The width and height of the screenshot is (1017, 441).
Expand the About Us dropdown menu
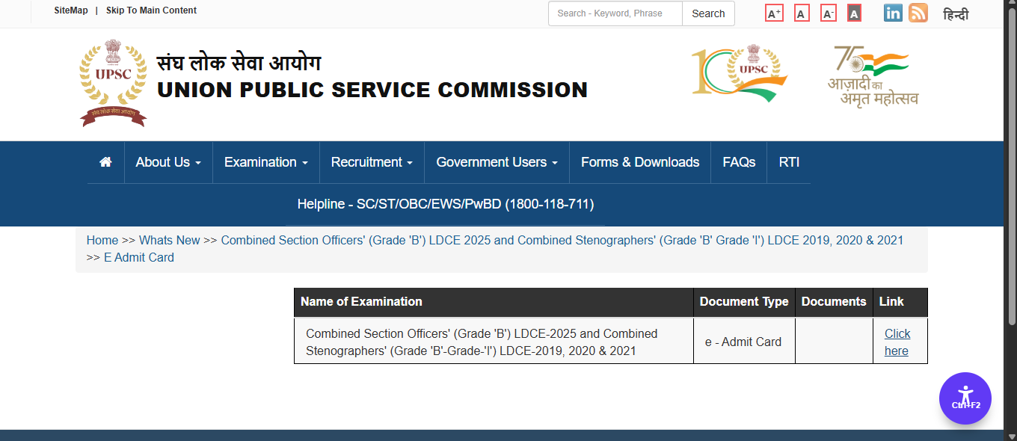pyautogui.click(x=168, y=162)
